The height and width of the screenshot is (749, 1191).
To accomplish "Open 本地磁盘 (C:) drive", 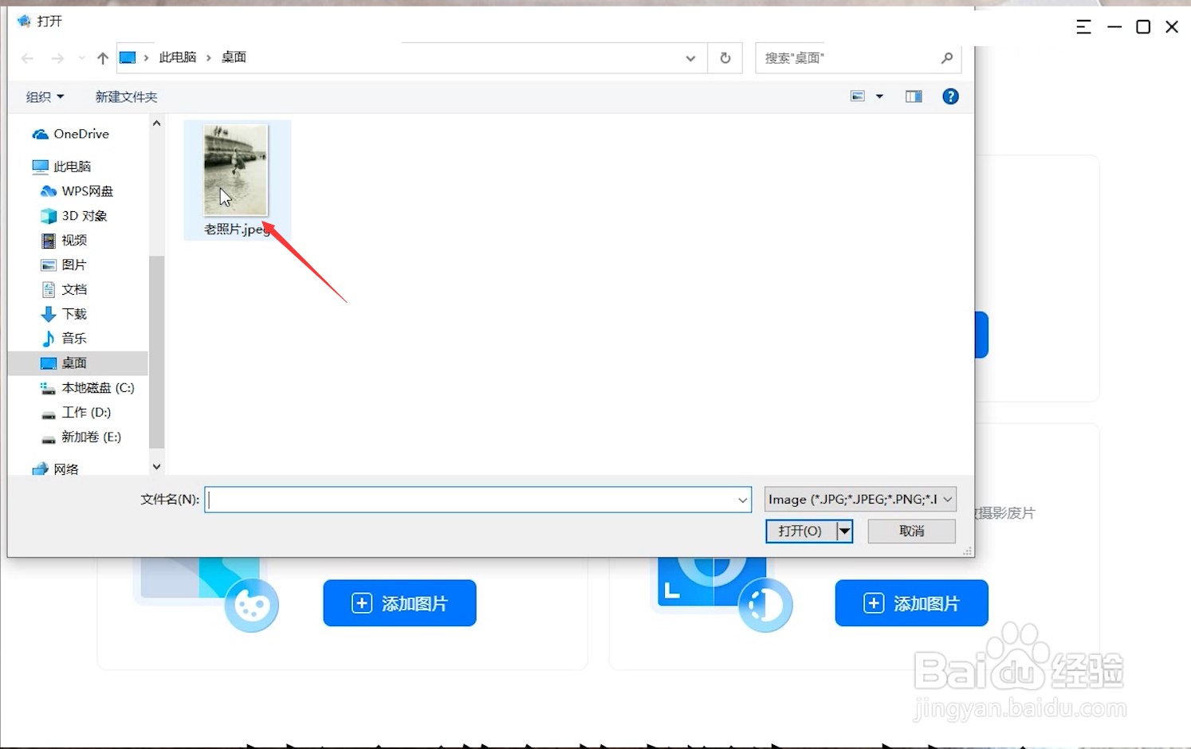I will [x=88, y=388].
